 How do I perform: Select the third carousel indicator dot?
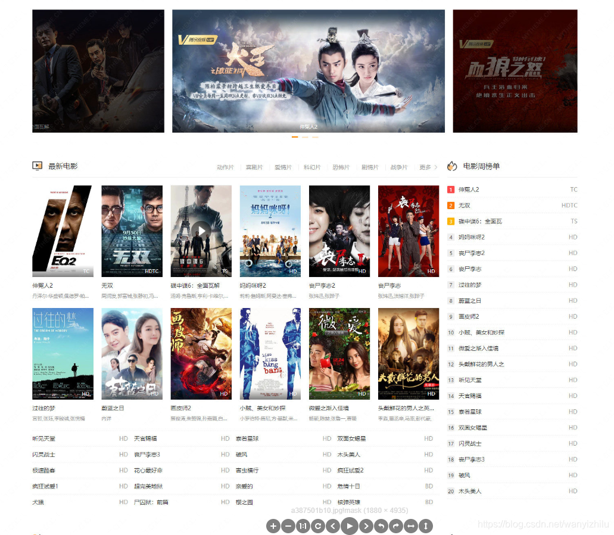315,137
